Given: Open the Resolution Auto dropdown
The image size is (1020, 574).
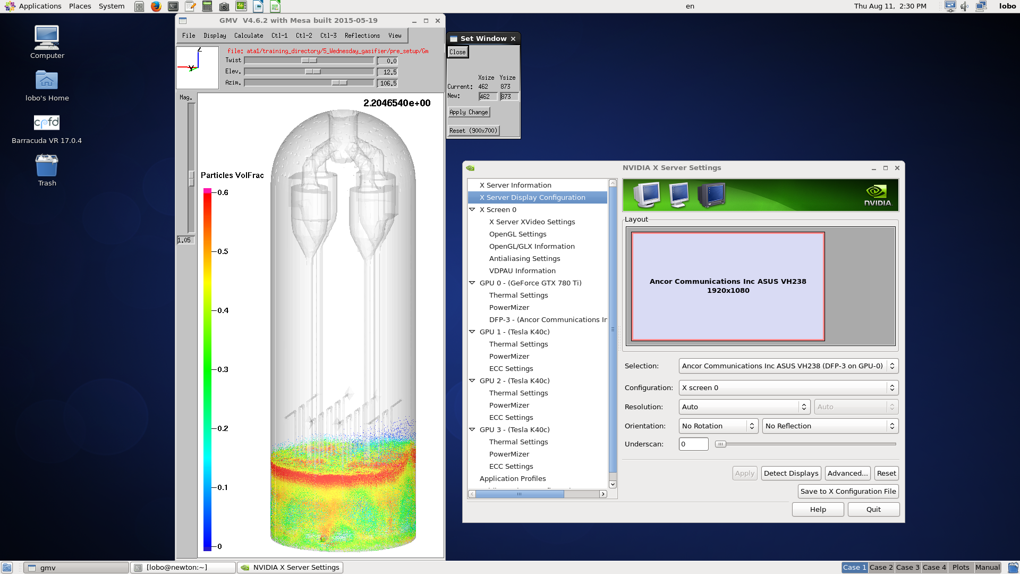Looking at the screenshot, I should (744, 407).
